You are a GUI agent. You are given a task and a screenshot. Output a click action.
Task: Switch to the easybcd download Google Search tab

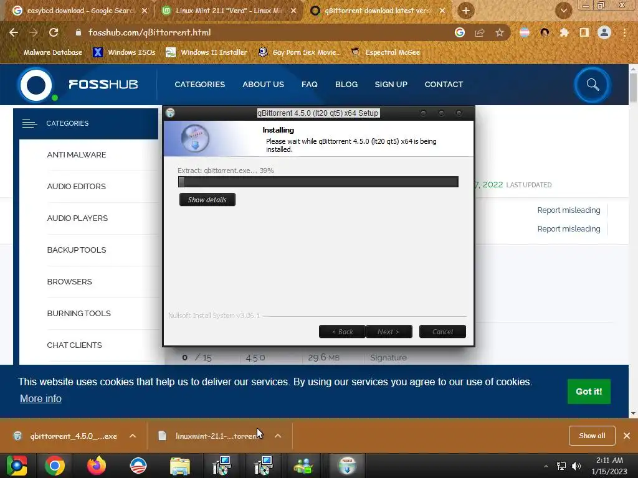[80, 11]
